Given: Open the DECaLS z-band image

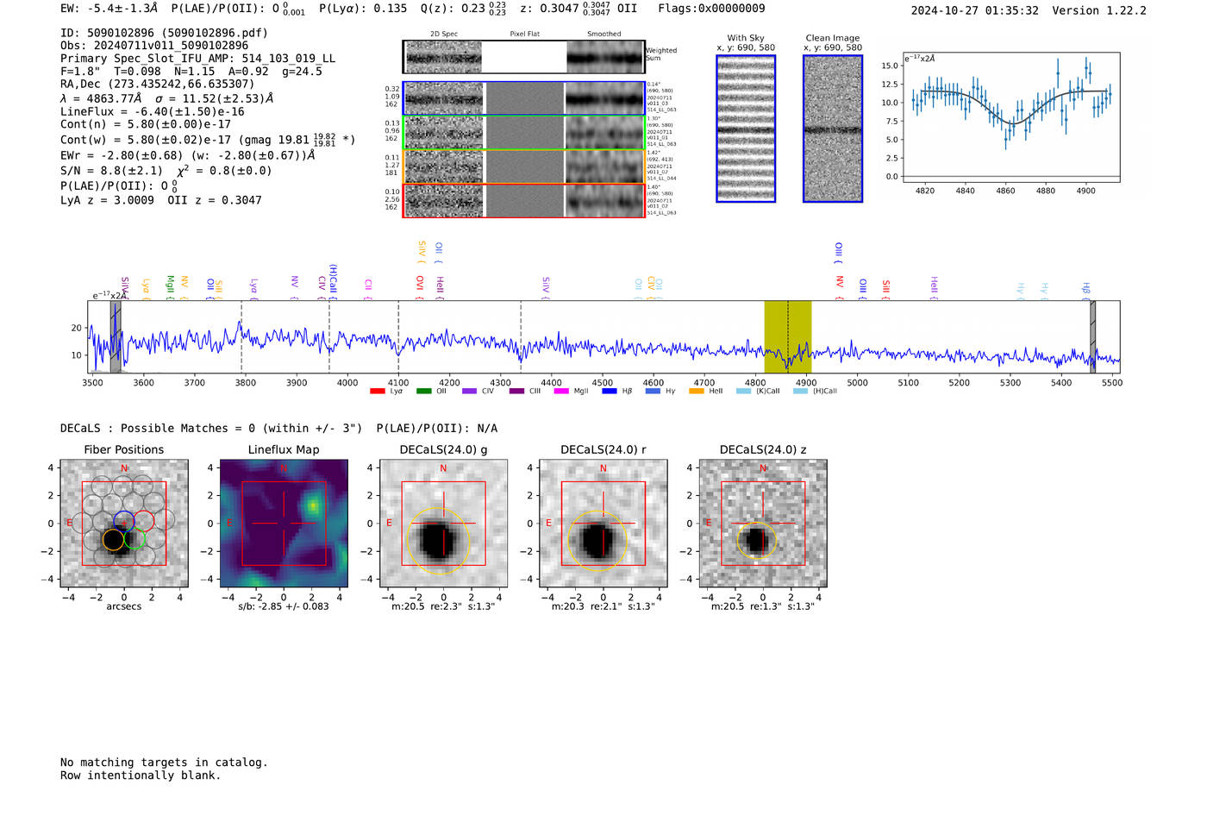Looking at the screenshot, I should [x=762, y=524].
